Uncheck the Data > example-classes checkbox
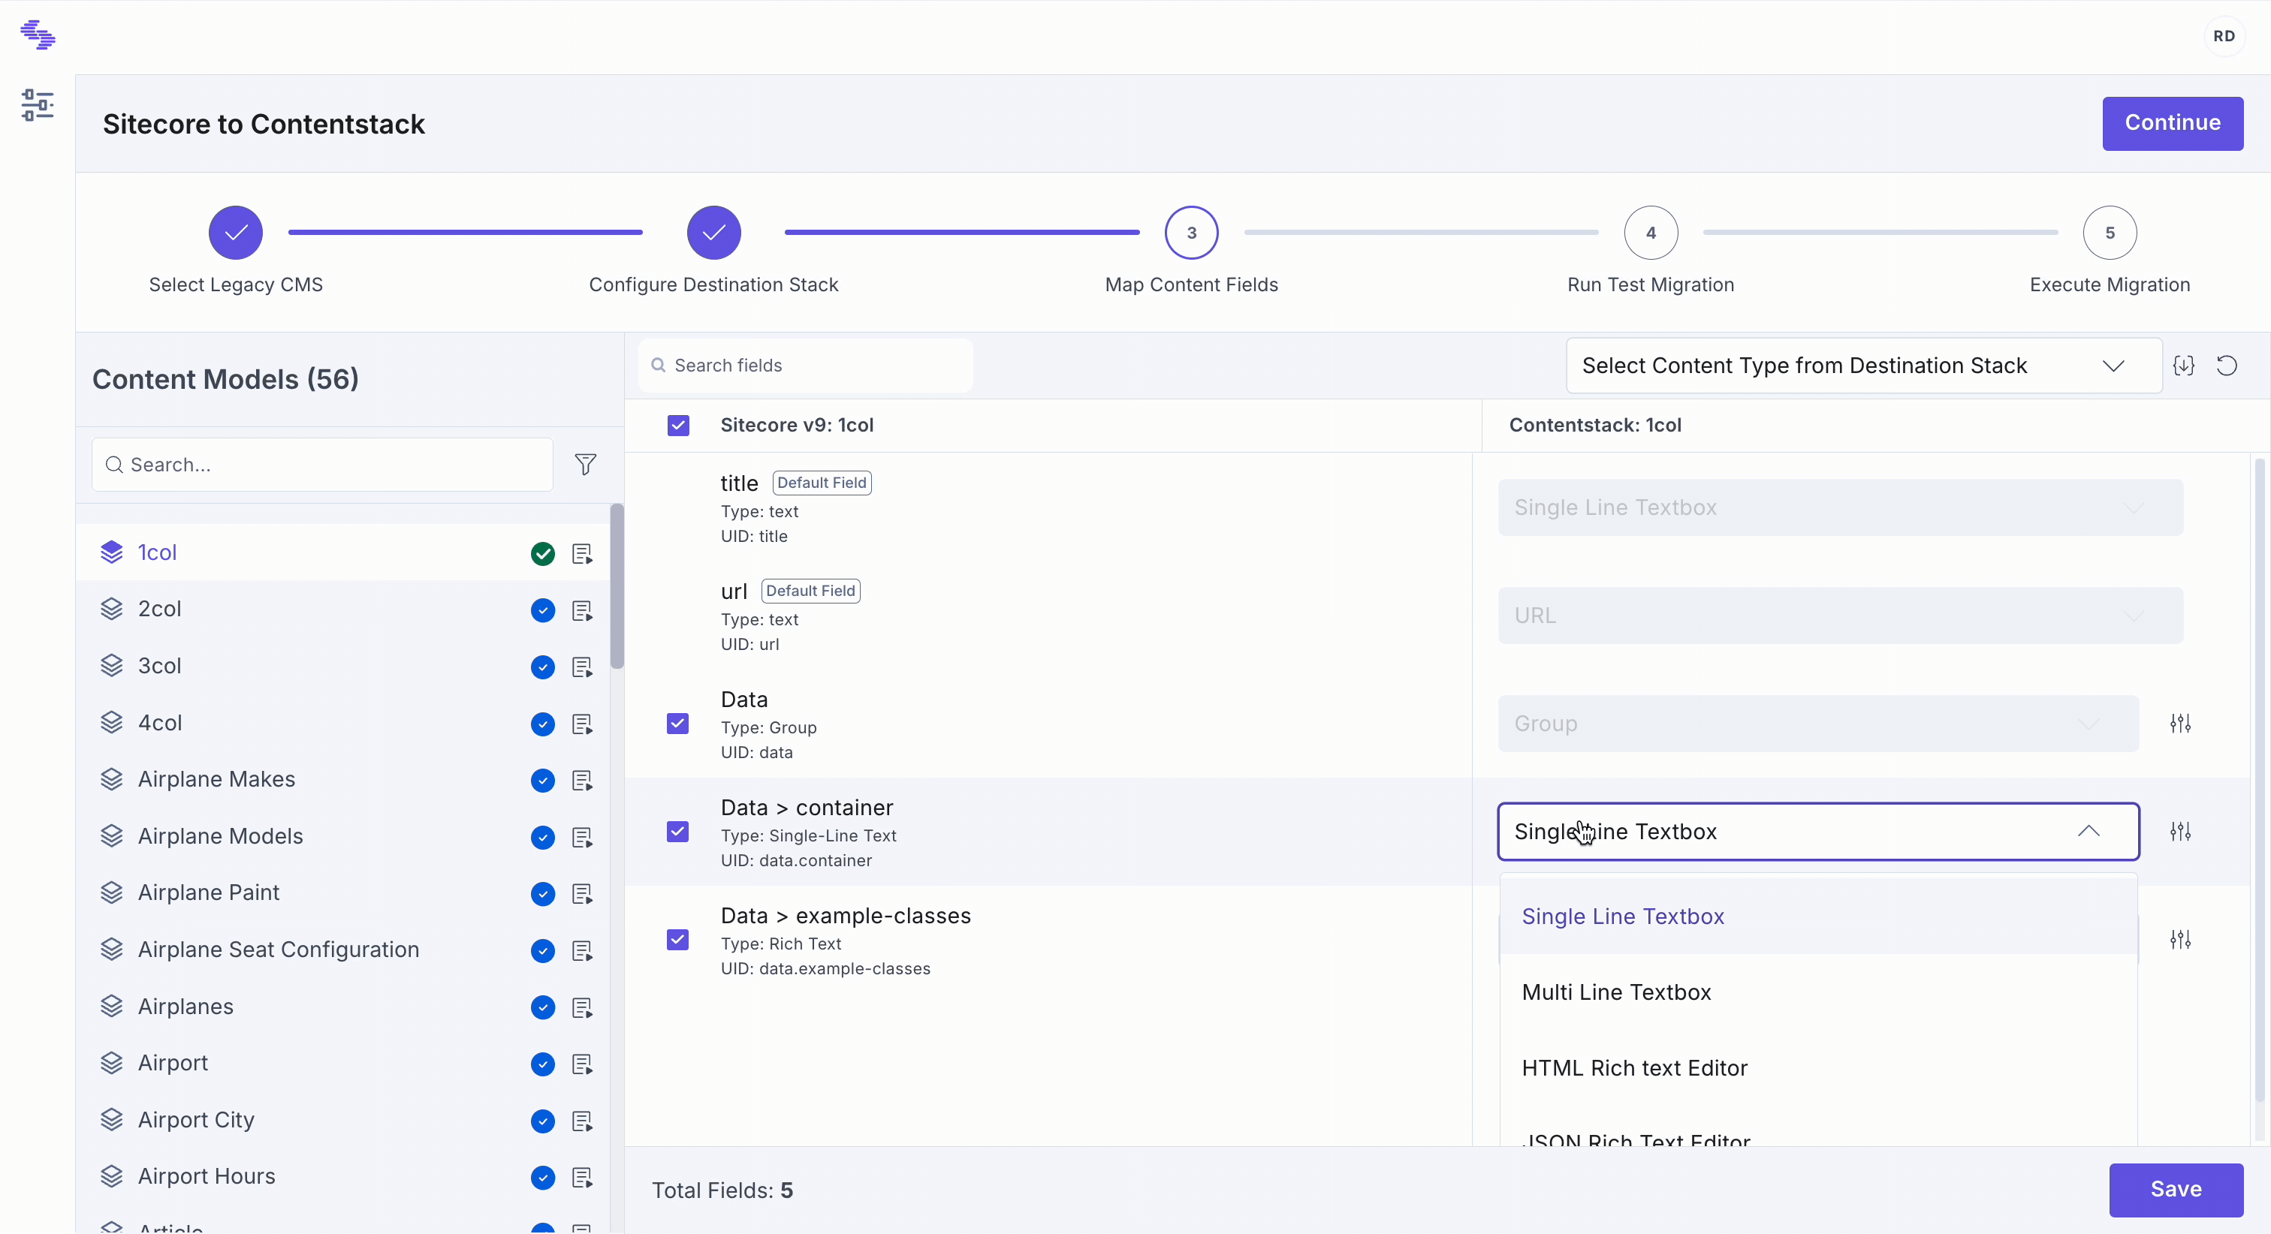 click(x=678, y=940)
